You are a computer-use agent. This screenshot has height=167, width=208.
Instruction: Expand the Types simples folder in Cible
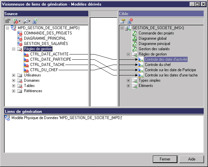pos(128,80)
